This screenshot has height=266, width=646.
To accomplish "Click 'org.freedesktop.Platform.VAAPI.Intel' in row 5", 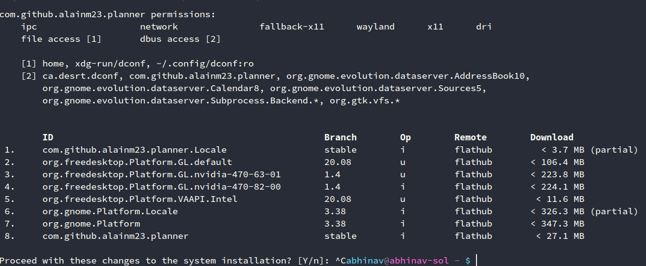I will click(x=140, y=199).
